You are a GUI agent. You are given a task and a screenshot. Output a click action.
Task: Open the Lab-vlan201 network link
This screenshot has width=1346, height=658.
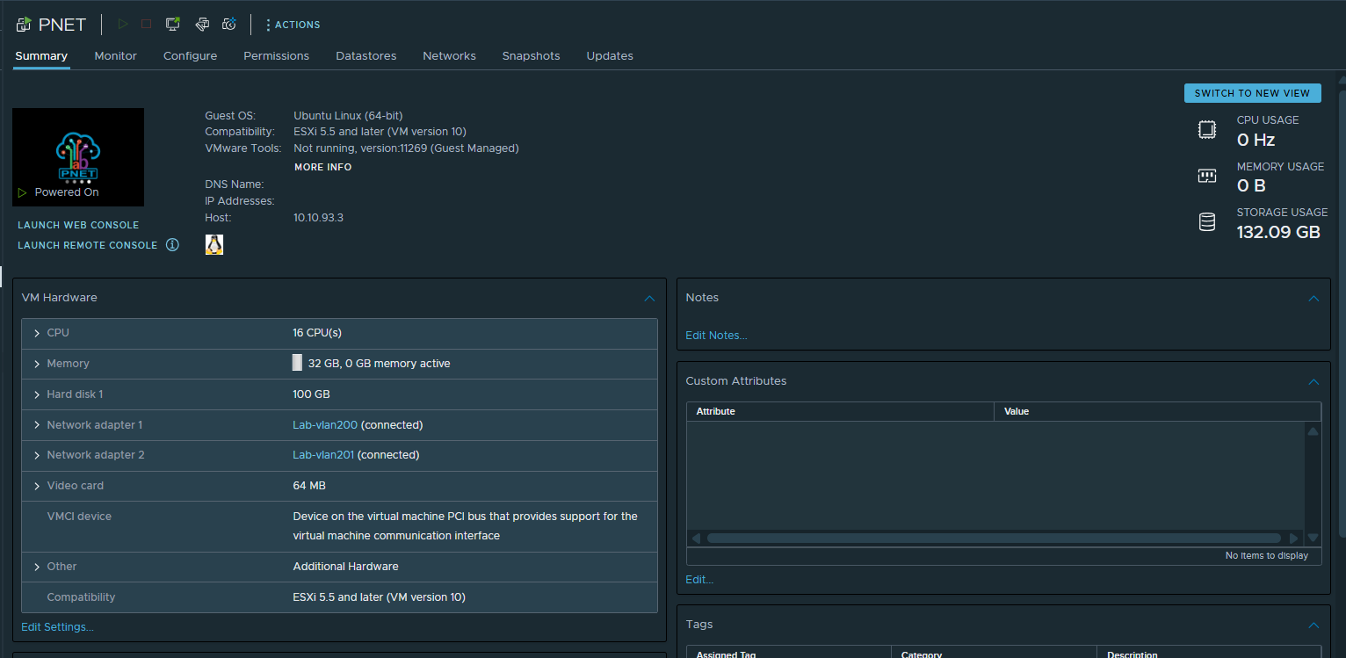coord(323,455)
